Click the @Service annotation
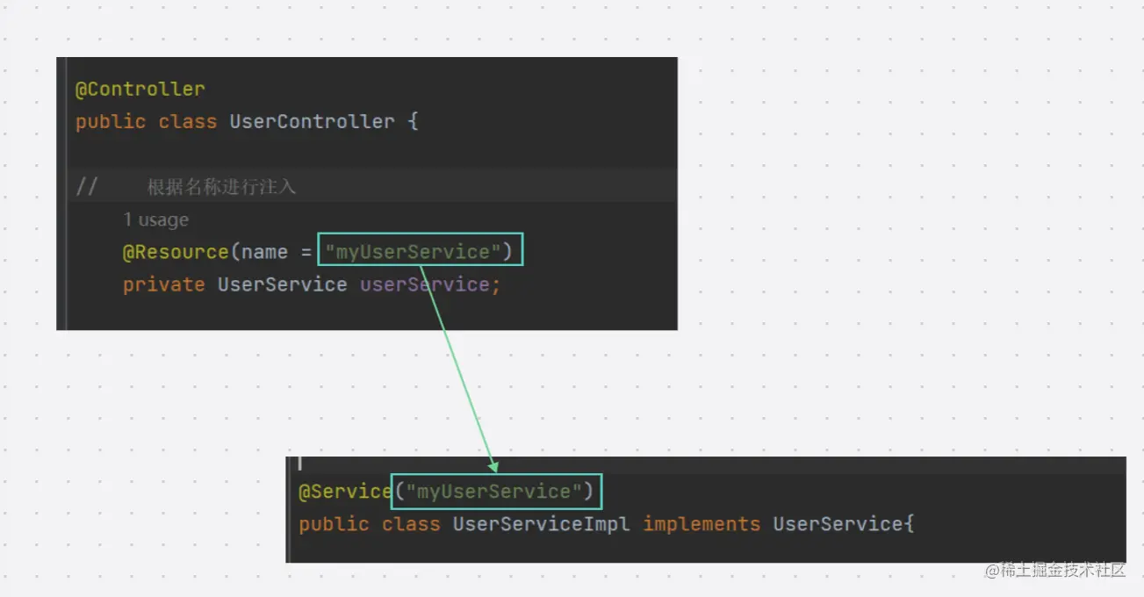The width and height of the screenshot is (1144, 597). click(x=345, y=492)
